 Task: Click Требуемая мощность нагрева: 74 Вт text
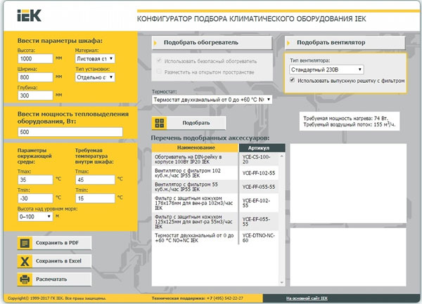coord(346,119)
